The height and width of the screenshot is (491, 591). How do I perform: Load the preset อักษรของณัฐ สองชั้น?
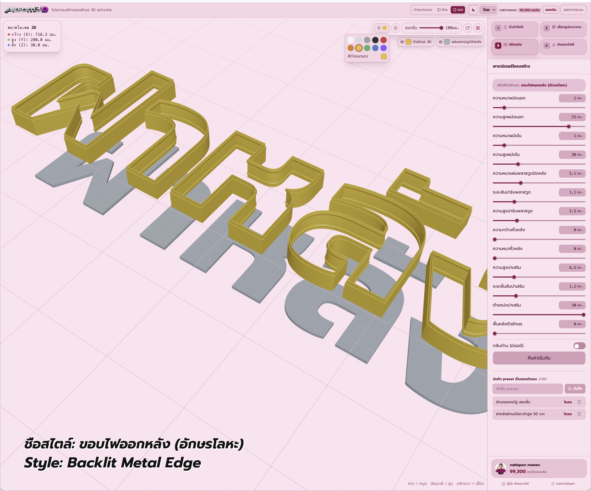(x=568, y=402)
